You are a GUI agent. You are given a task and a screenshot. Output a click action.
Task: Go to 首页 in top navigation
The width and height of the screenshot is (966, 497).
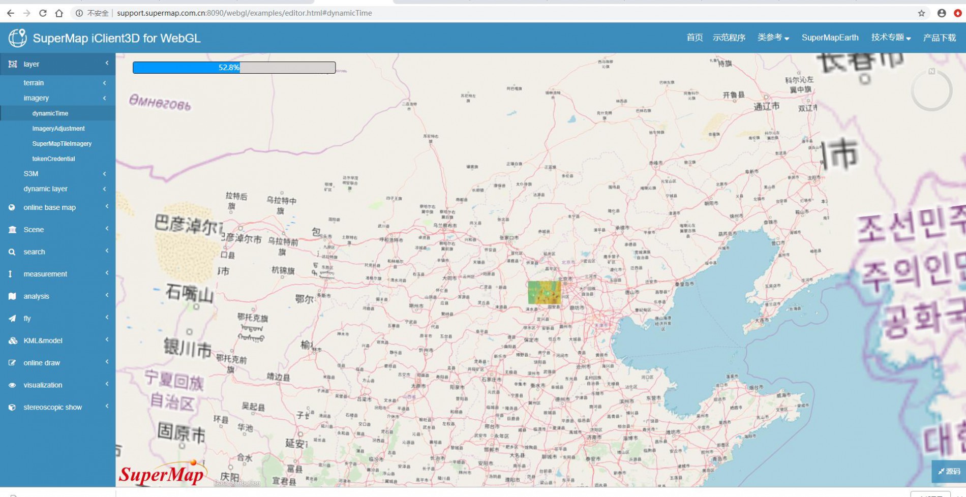(695, 38)
